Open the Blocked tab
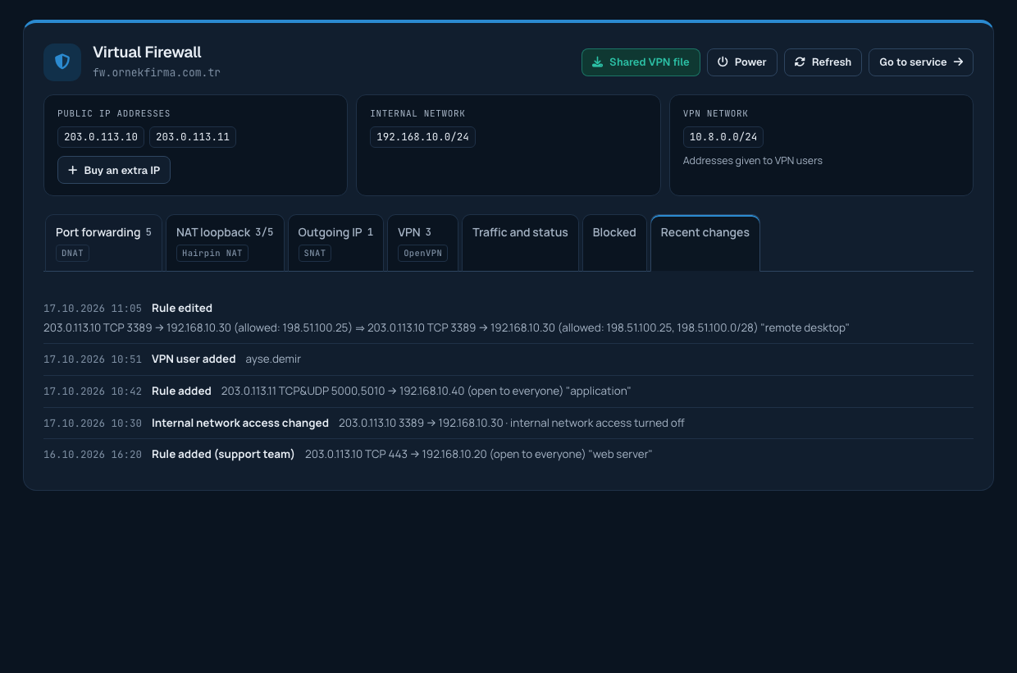The image size is (1017, 673). click(614, 243)
